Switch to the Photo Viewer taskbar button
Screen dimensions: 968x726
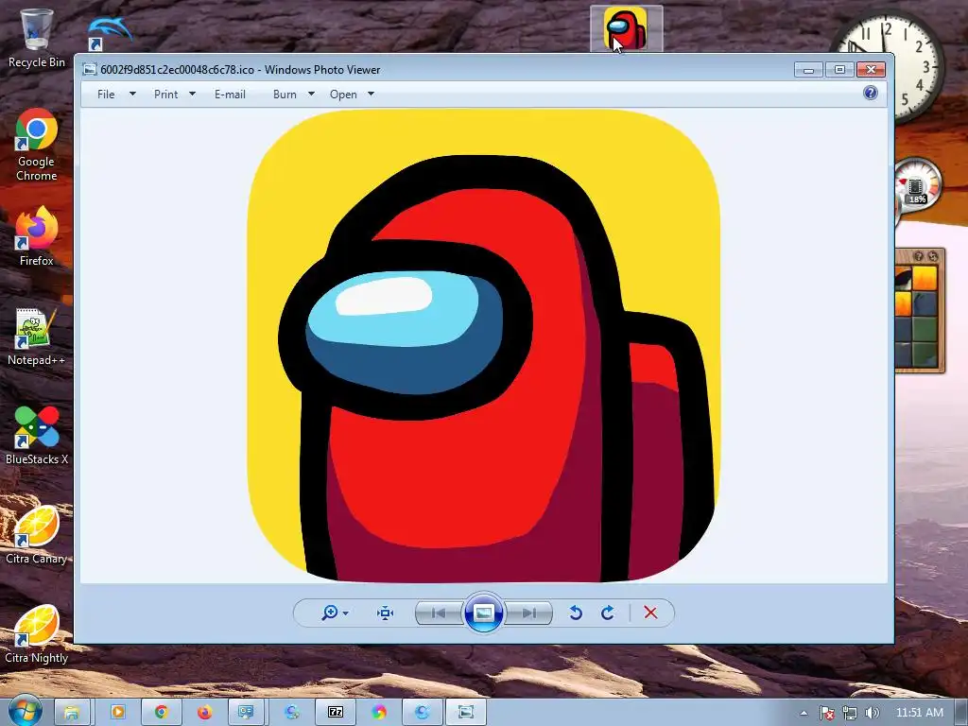coord(466,713)
